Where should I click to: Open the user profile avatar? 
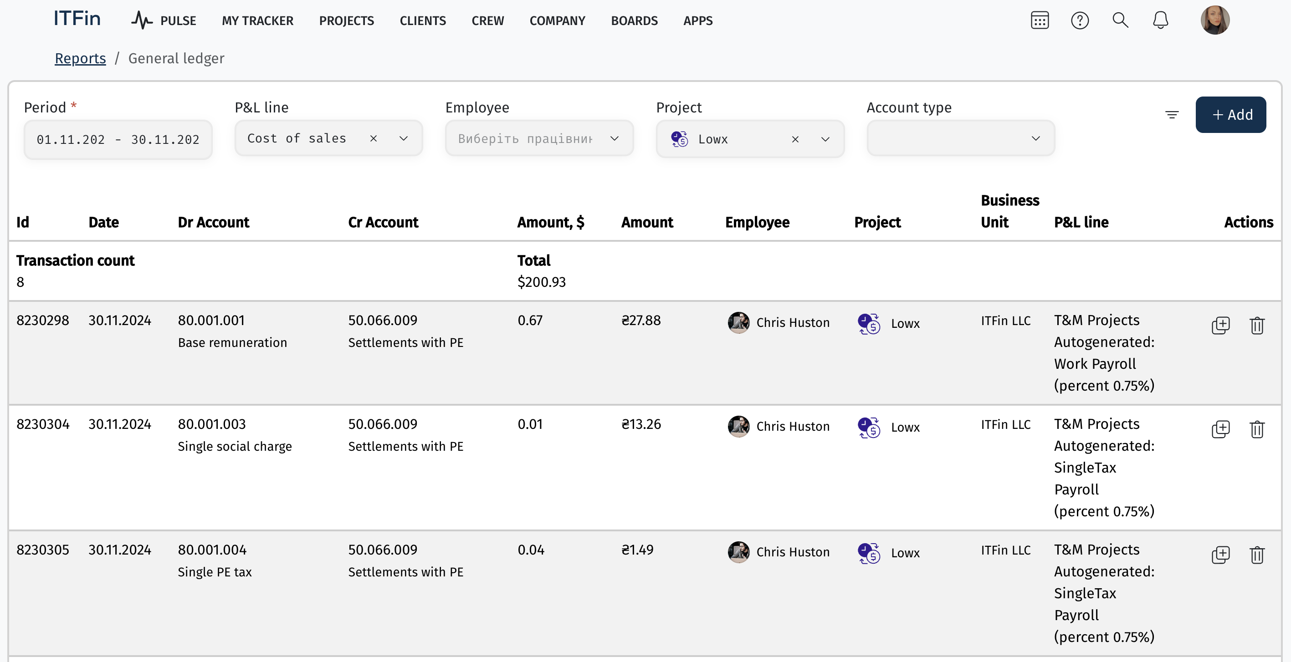(x=1215, y=20)
